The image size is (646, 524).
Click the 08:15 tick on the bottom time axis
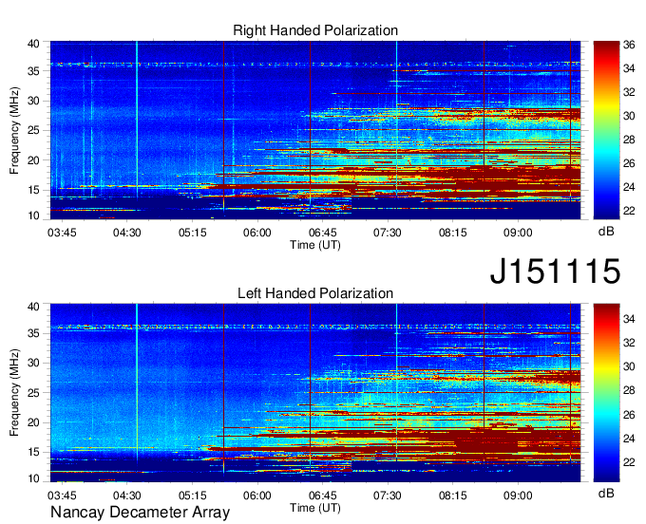[453, 496]
